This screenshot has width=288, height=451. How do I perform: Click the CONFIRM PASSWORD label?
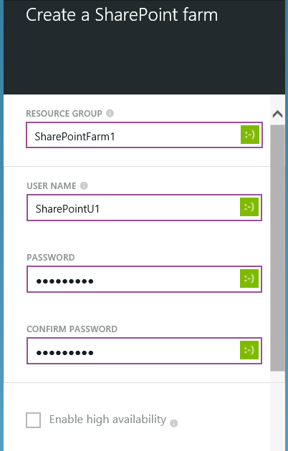coord(72,329)
